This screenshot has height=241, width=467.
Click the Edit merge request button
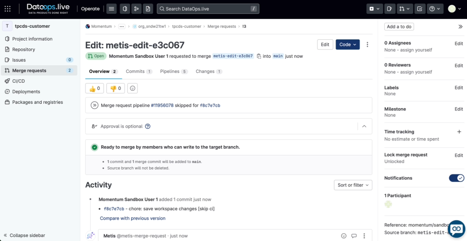325,45
